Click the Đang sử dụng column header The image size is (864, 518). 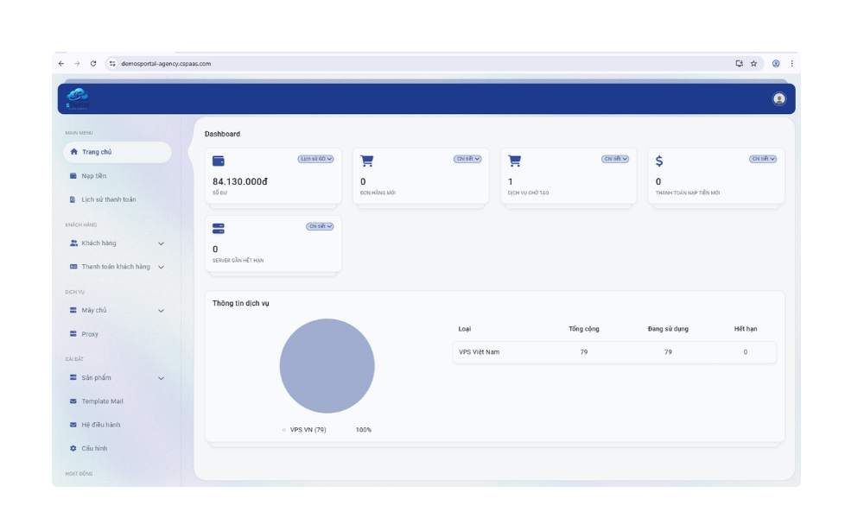click(668, 329)
